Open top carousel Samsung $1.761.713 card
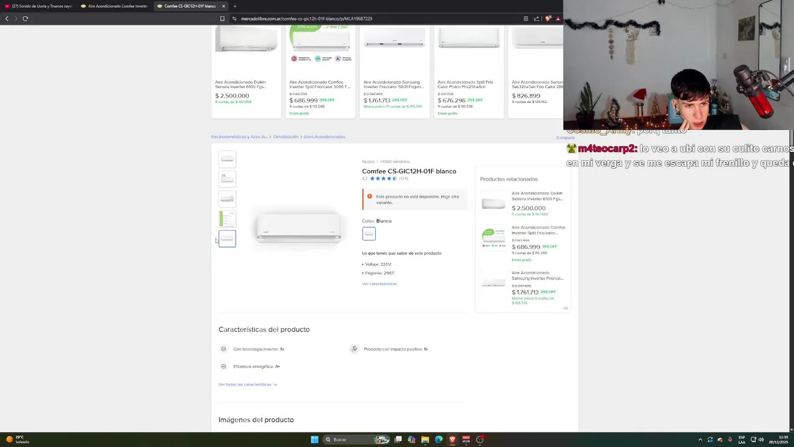The image size is (794, 447). click(395, 71)
